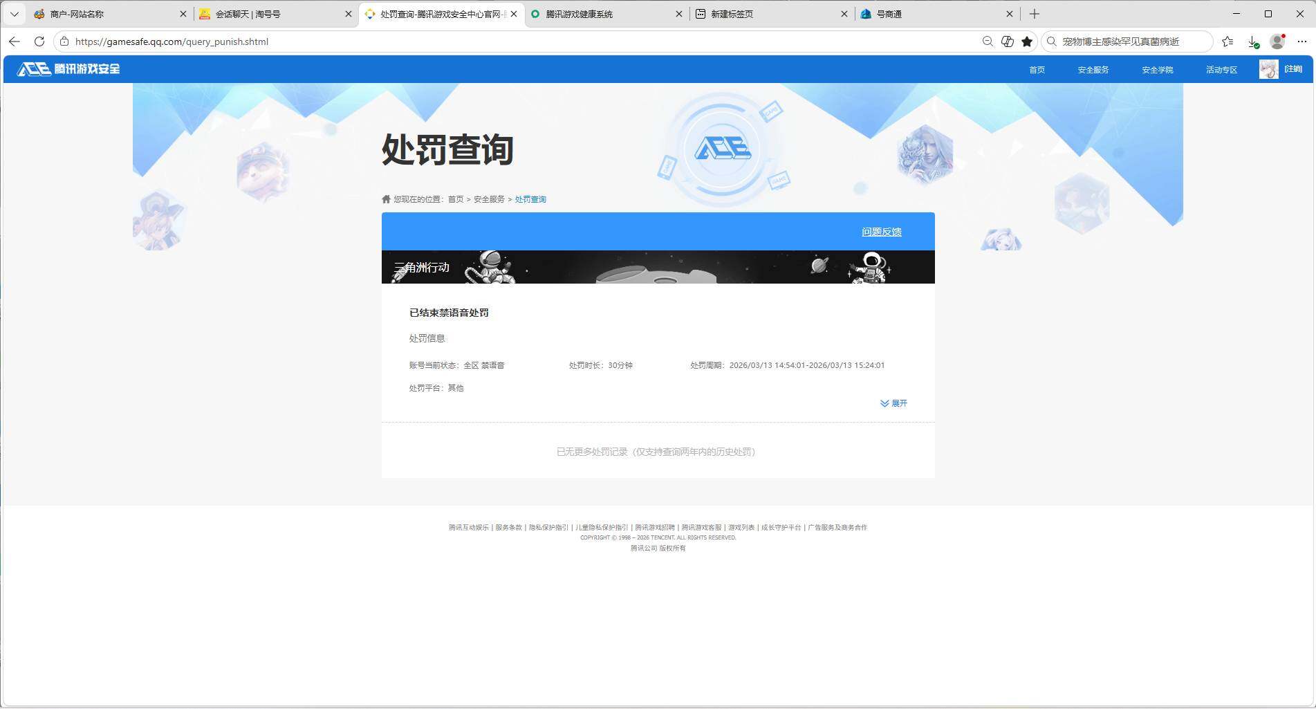This screenshot has width=1316, height=709.
Task: Open 腾讯互动娱乐 footer link
Action: coord(468,528)
